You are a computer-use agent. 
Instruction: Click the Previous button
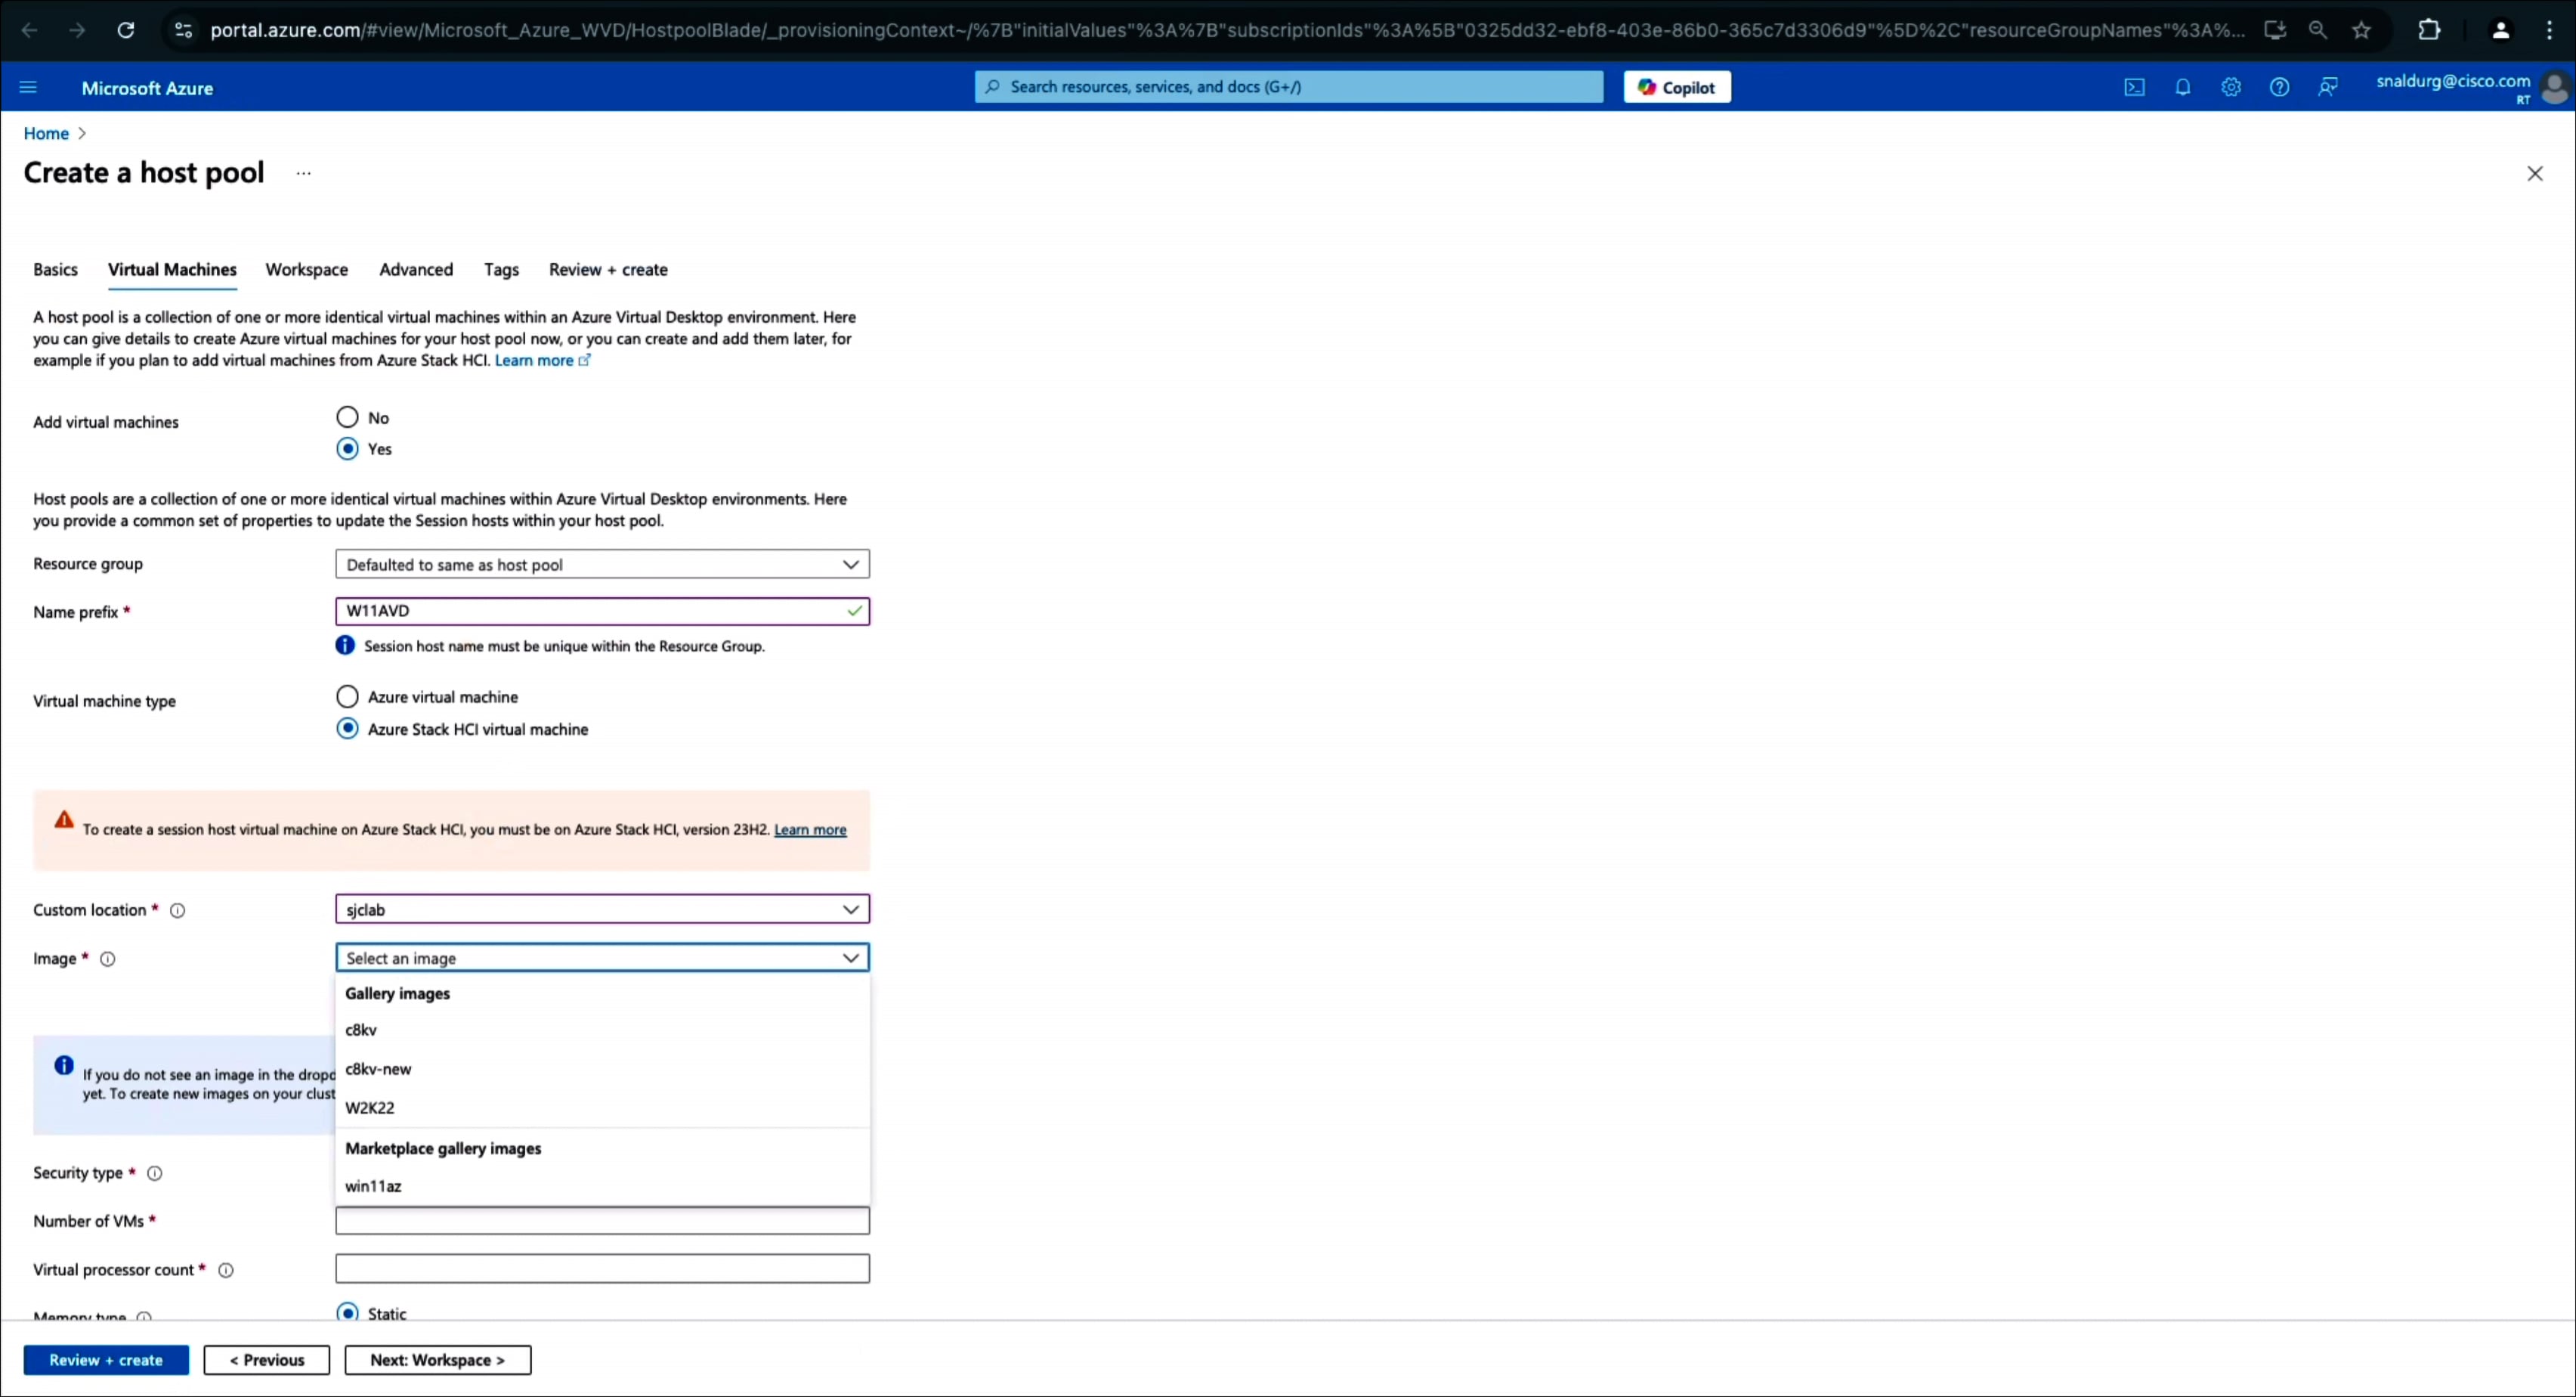pos(267,1360)
